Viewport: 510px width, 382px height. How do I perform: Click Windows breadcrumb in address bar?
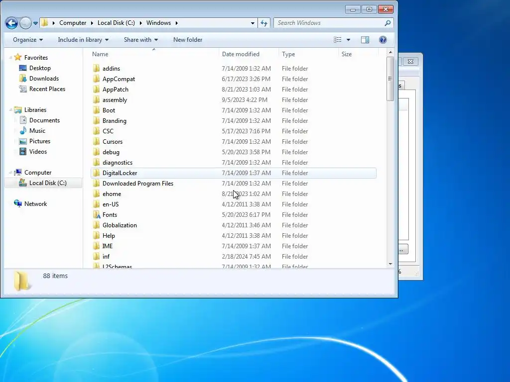coord(158,23)
